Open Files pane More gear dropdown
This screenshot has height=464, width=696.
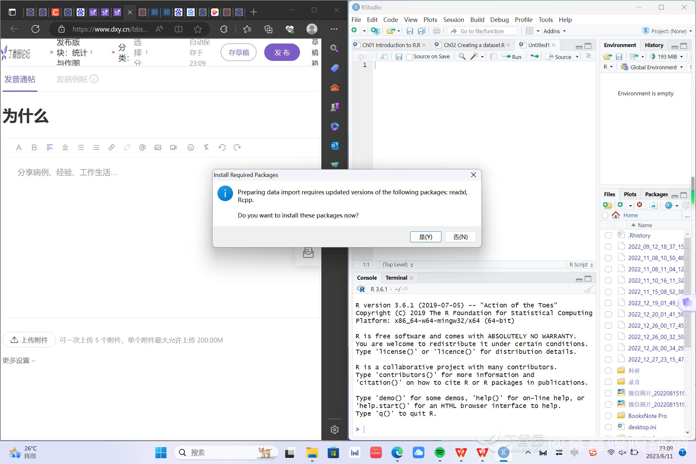(672, 205)
